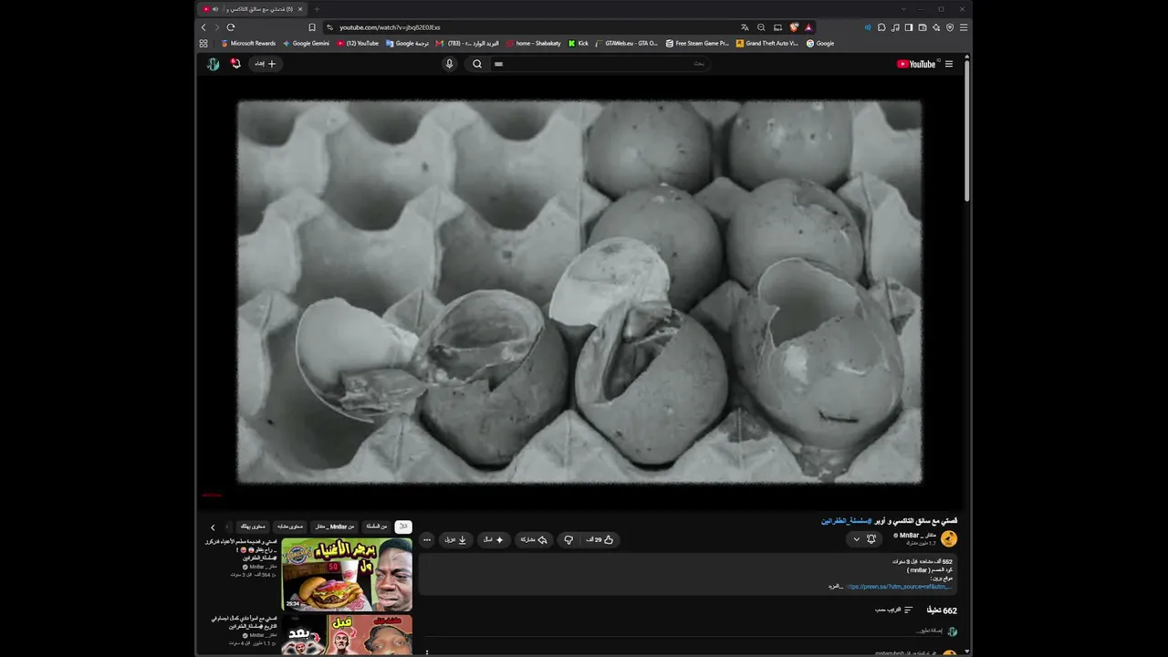
Task: Bookmark this page in address bar
Action: click(312, 27)
